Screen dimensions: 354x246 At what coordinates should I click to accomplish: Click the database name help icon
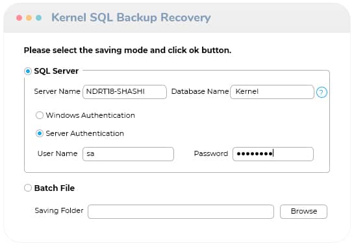322,93
